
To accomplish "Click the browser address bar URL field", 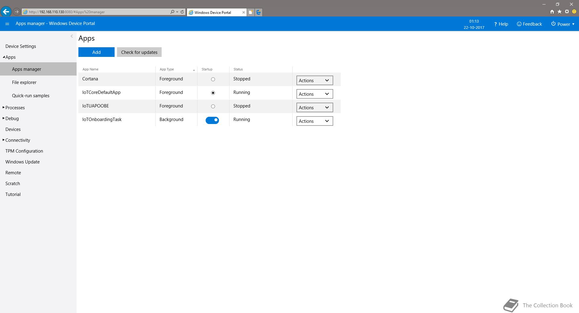I will (96, 12).
